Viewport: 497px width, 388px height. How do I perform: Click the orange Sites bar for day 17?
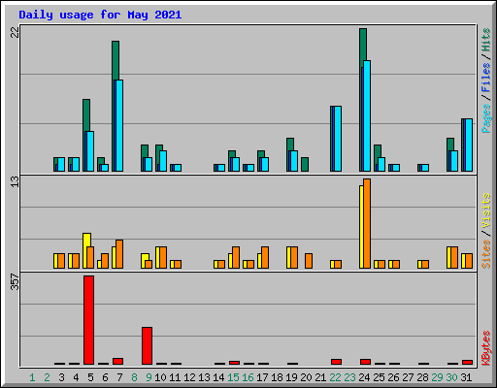point(265,257)
